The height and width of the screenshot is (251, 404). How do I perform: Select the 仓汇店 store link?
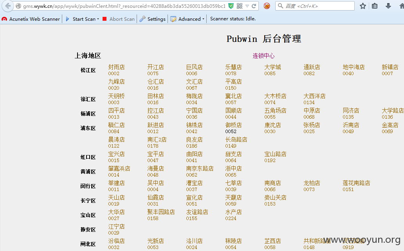tap(156, 81)
